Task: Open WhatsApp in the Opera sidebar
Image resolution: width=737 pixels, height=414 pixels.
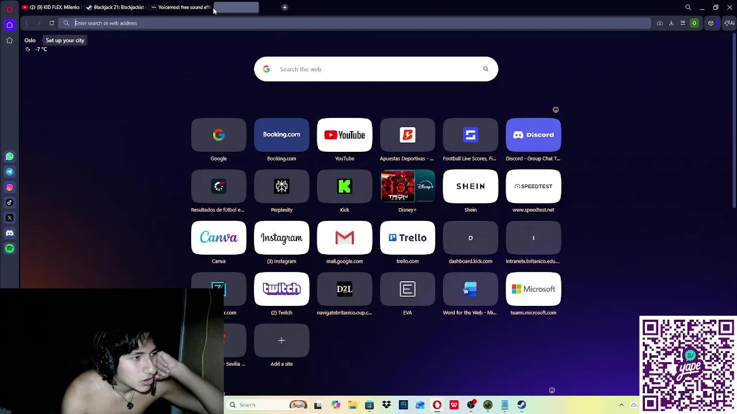Action: pos(9,156)
